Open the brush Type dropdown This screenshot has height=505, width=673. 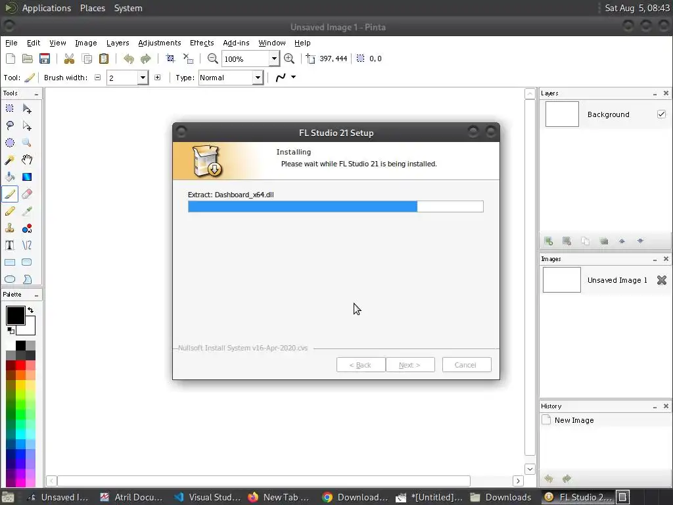click(258, 78)
